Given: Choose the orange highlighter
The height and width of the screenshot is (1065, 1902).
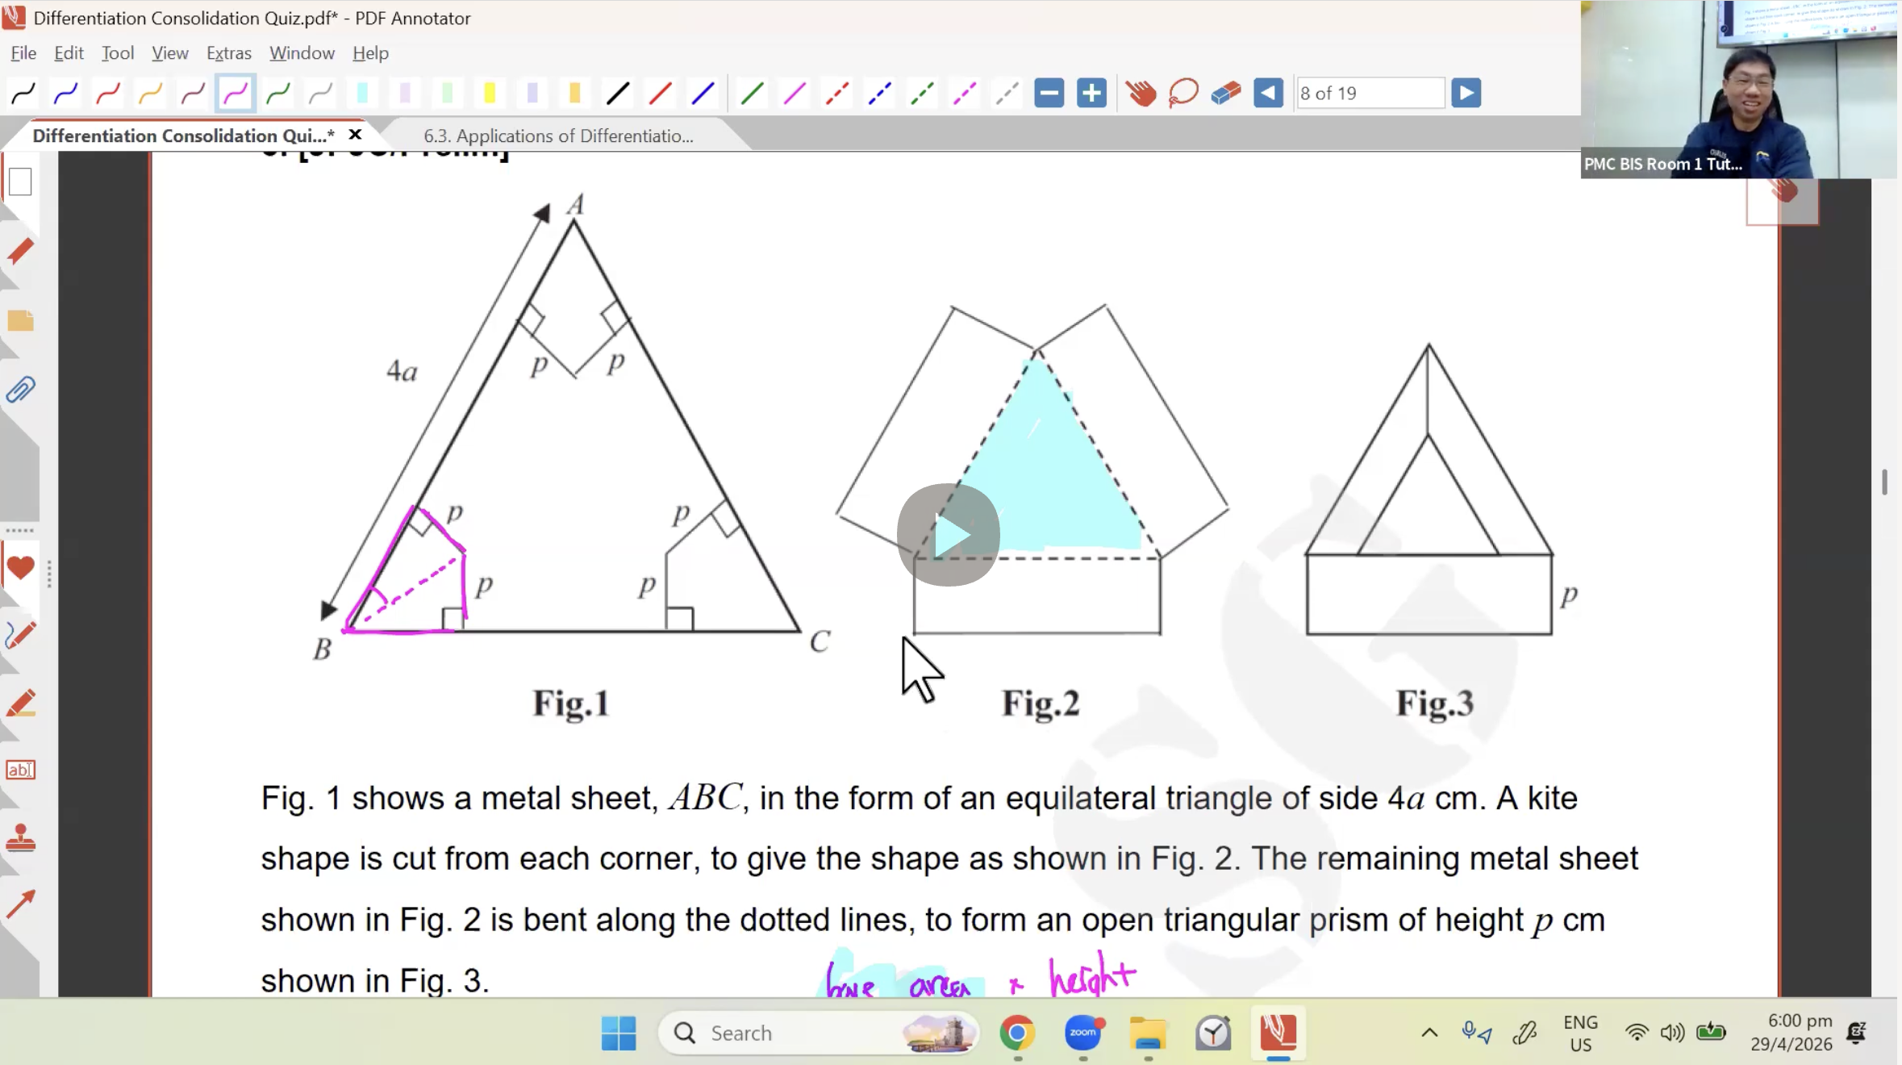Looking at the screenshot, I should tap(574, 94).
